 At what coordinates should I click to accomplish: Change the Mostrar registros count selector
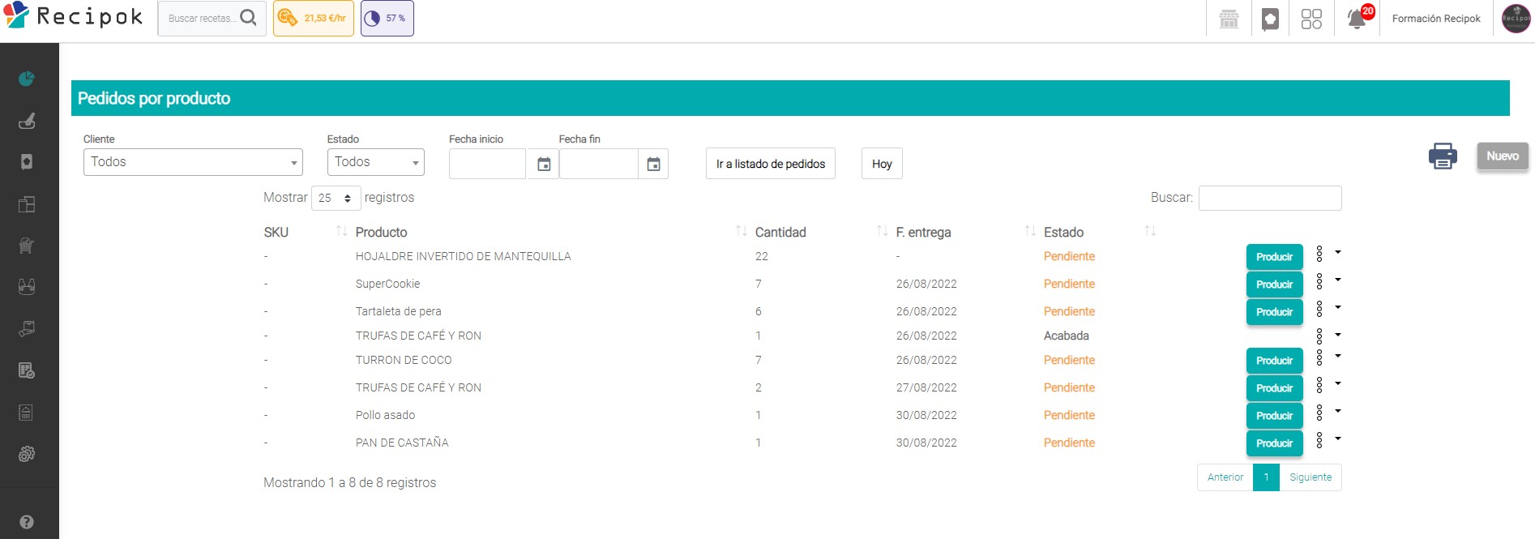pos(336,198)
